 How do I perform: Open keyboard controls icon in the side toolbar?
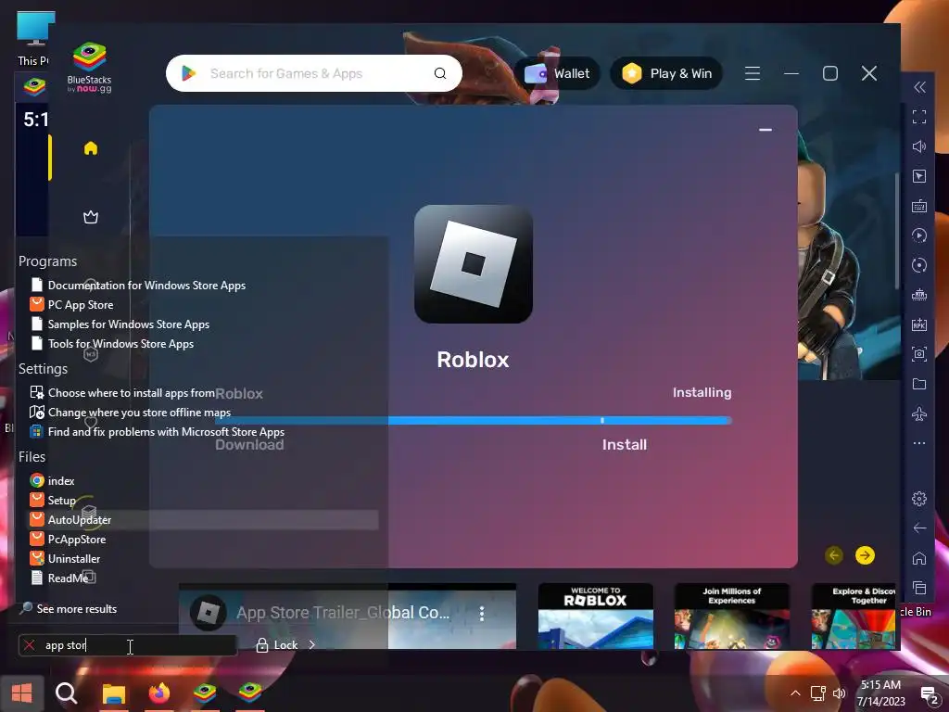click(919, 206)
